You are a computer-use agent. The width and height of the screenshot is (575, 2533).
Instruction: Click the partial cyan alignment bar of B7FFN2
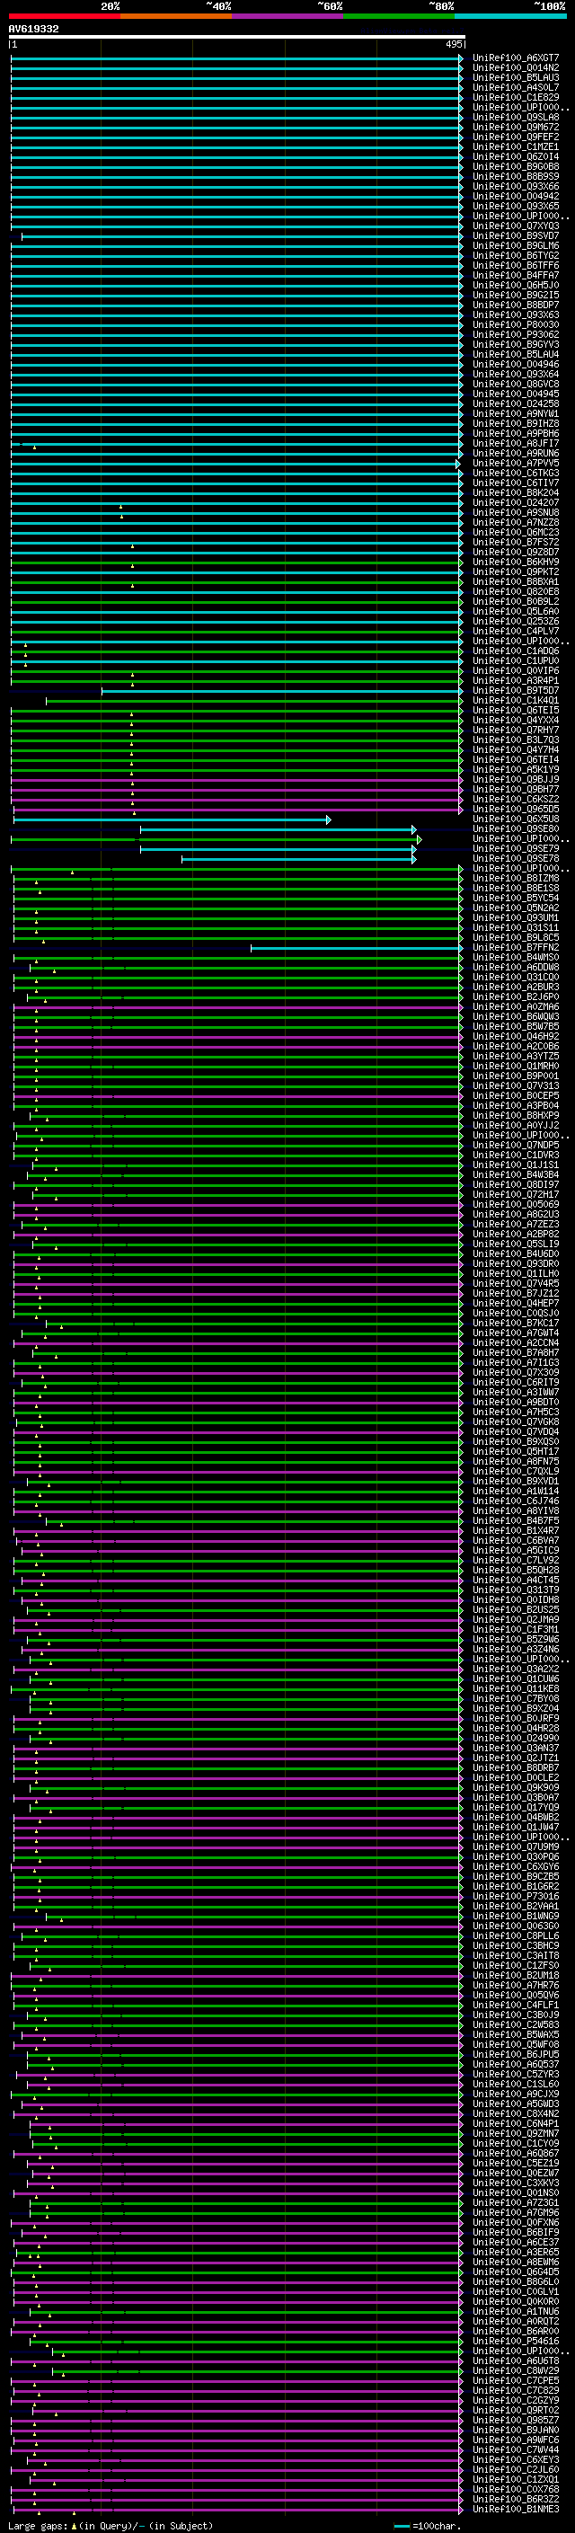point(356,948)
